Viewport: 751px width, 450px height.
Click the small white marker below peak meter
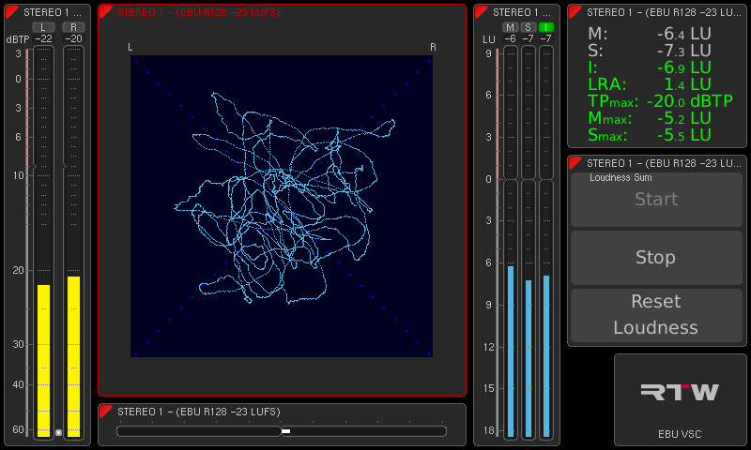tap(58, 432)
